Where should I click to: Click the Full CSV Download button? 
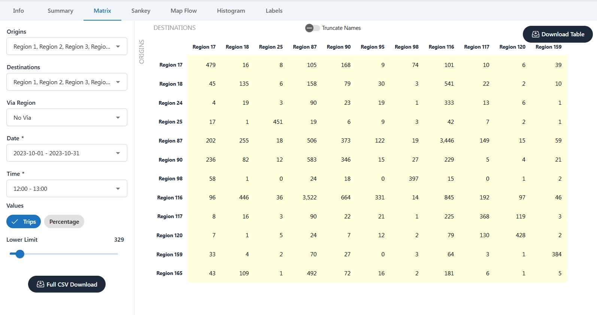pyautogui.click(x=67, y=284)
